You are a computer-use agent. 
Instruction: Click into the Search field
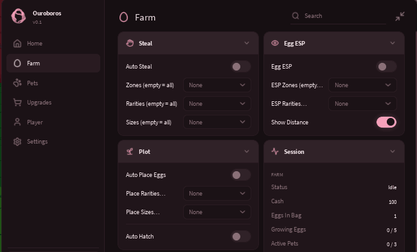point(338,16)
